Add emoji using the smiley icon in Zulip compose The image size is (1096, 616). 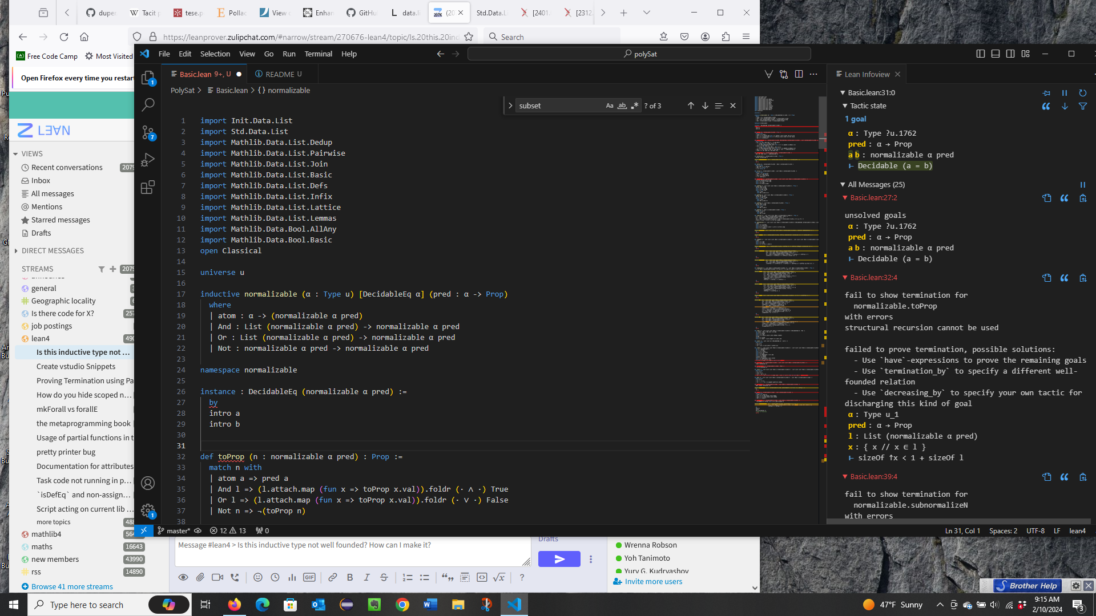click(x=258, y=578)
